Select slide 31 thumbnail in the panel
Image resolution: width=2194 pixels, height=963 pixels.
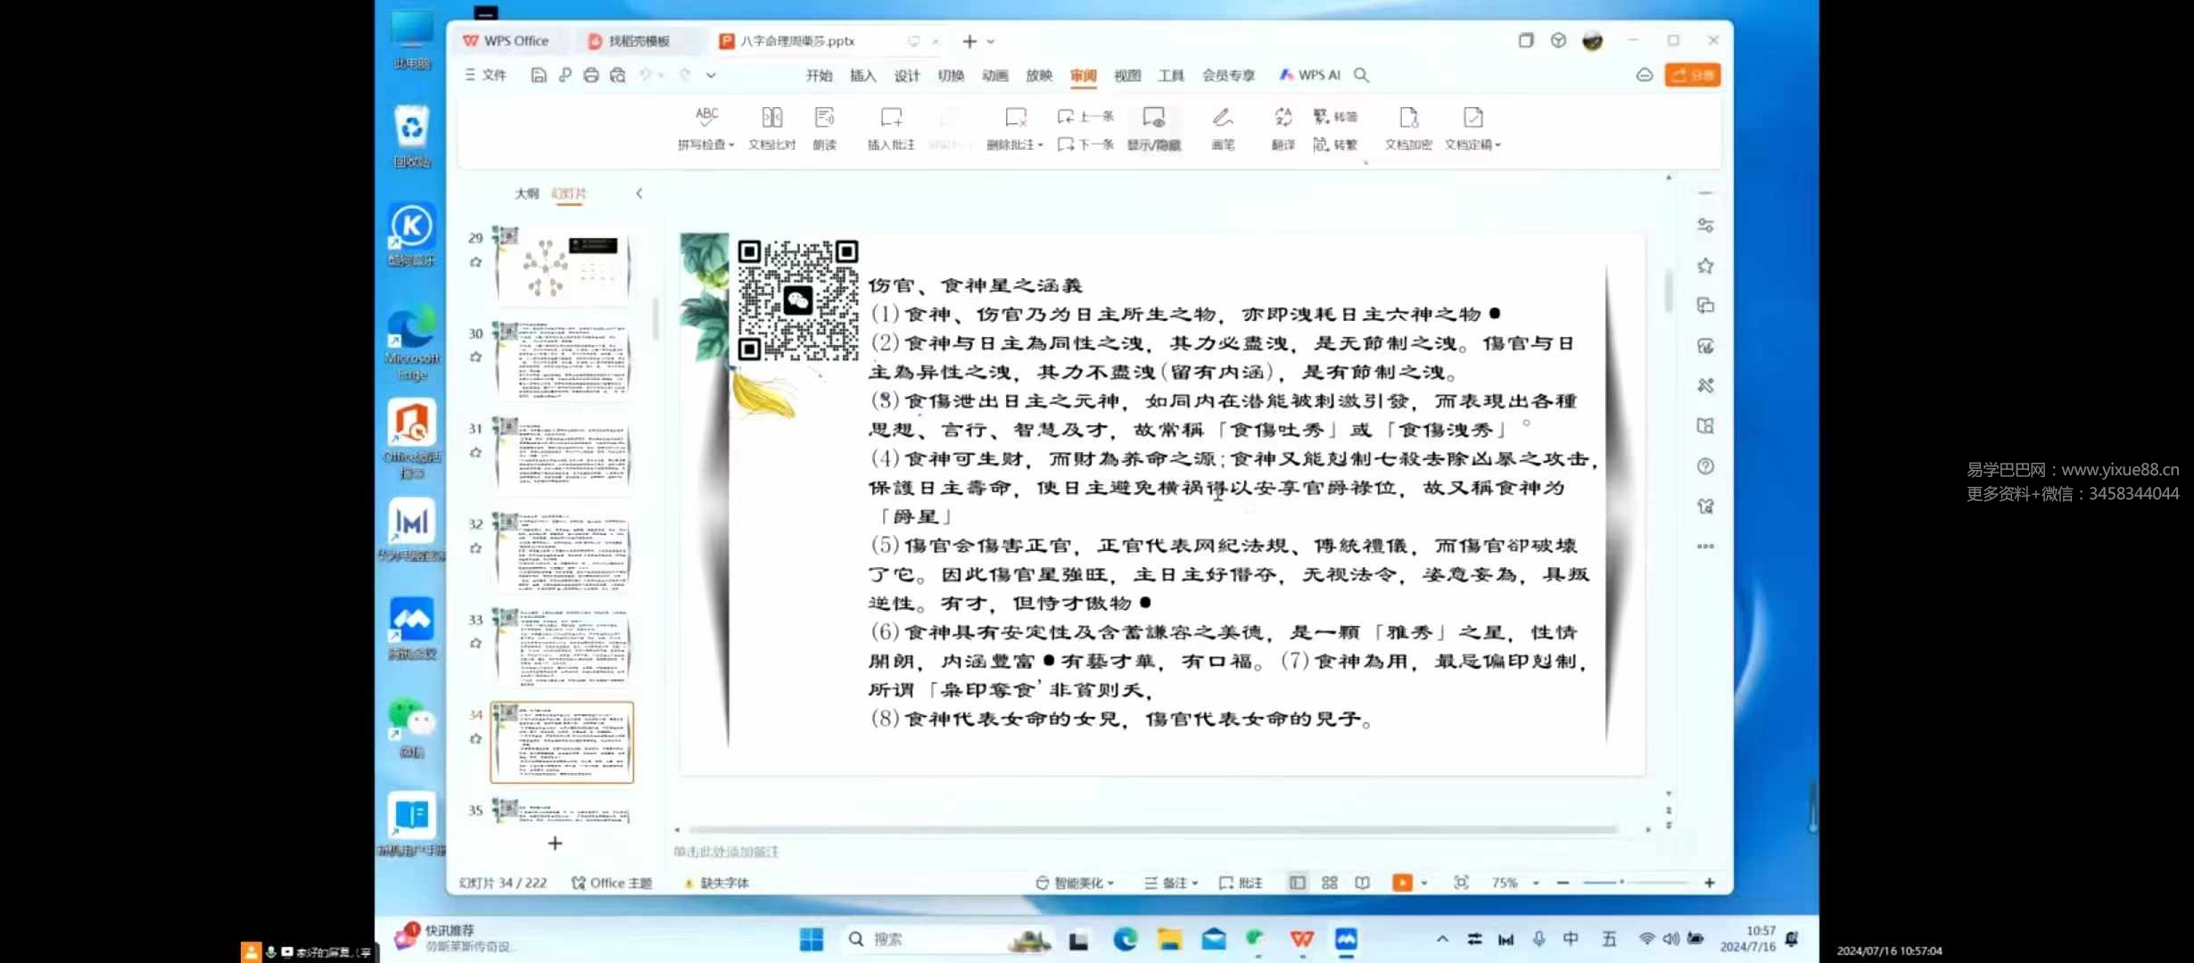click(562, 455)
